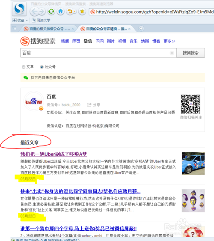Viewport: 214px width, 241px height.
Task: Open article 谁第一个猜中那四个字母
Action: [x=78, y=229]
